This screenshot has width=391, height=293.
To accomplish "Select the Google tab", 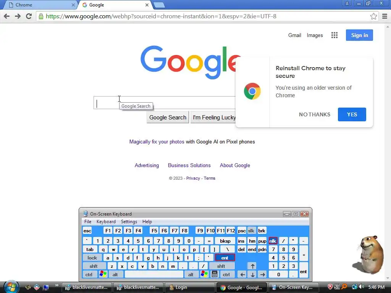I will pos(115,5).
